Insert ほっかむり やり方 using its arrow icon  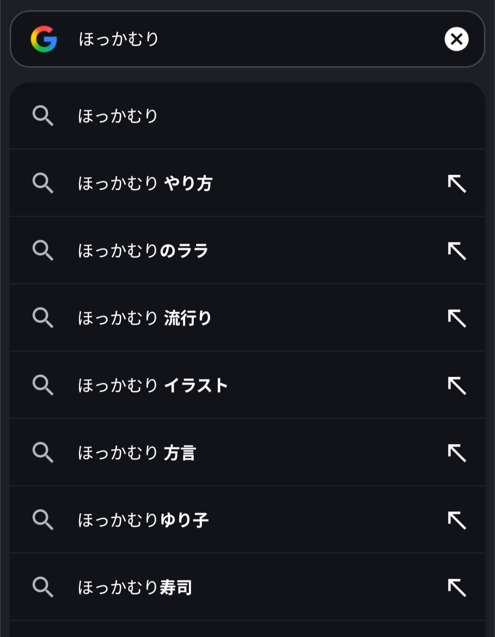point(456,183)
